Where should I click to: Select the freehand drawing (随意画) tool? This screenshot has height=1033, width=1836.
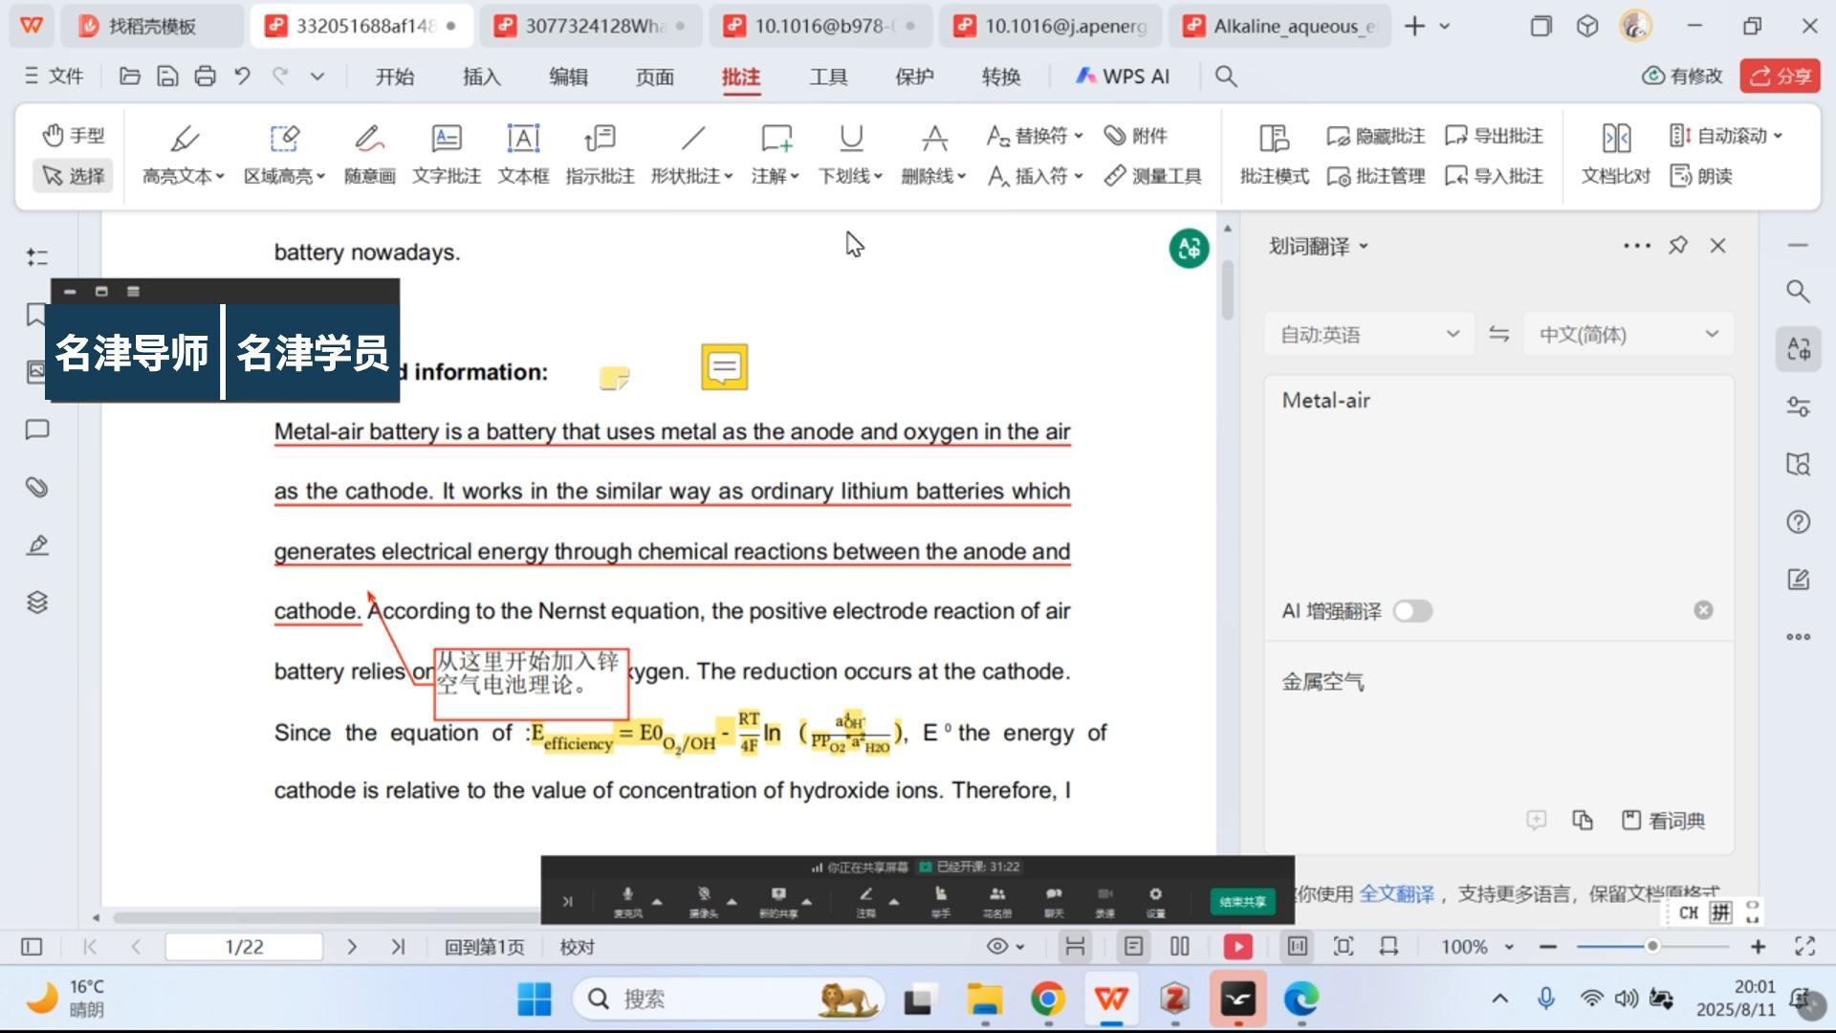(x=369, y=153)
